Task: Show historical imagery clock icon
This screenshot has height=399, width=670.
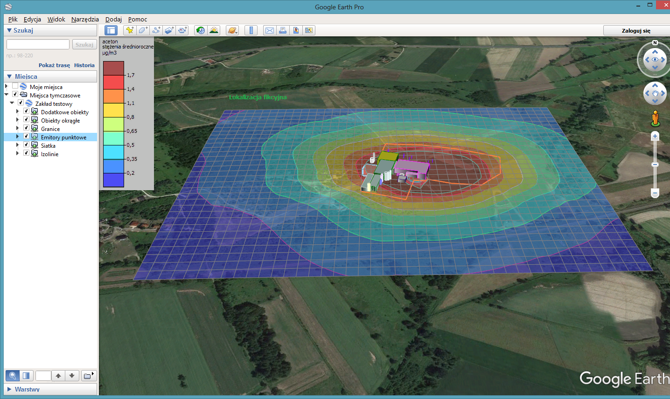Action: 201,30
